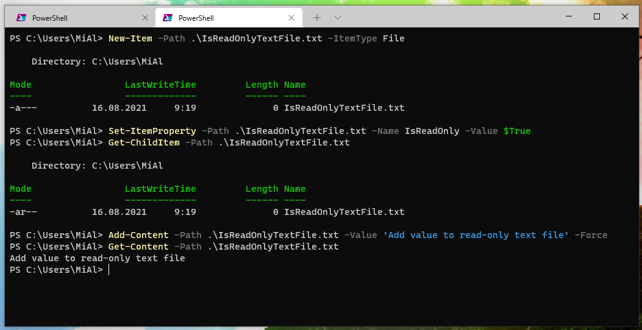Viewport: 642px width, 330px height.
Task: Click the New-Item command text
Action: coord(130,38)
